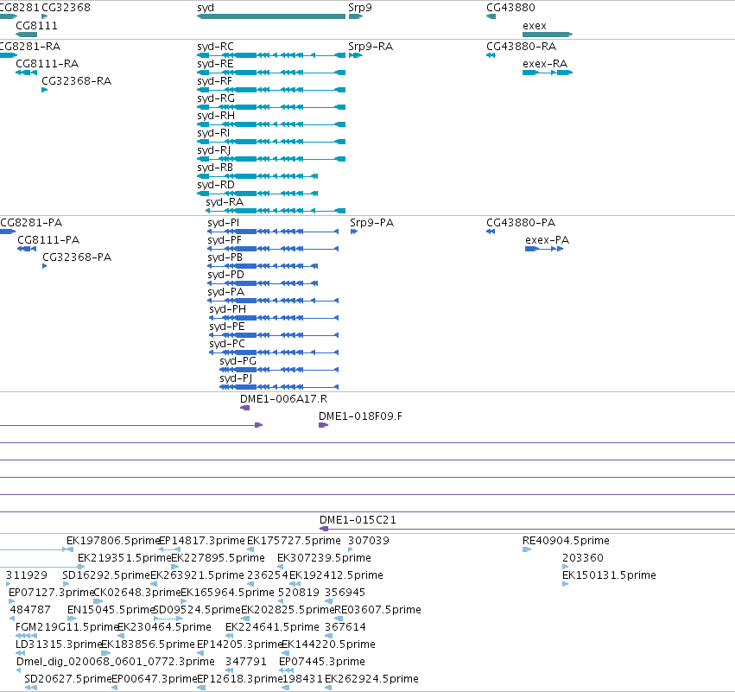Click the EK307239.5prime EST label

click(324, 558)
